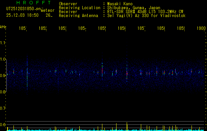Image resolution: width=207 pixels, height=131 pixels.
Task: Select observer name Masaki Kano
Action: click(x=120, y=4)
